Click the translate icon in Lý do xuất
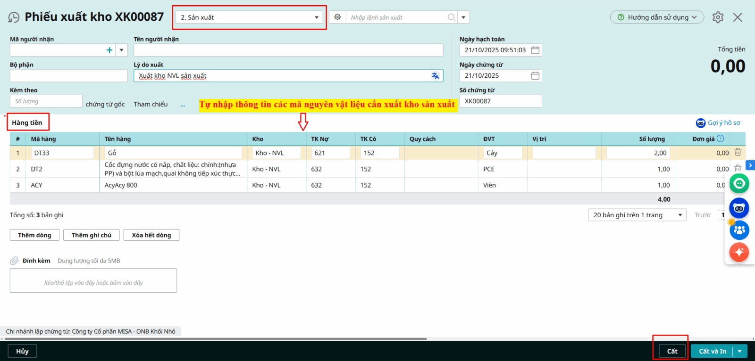Screen dimensions: 755x361 click(x=435, y=76)
